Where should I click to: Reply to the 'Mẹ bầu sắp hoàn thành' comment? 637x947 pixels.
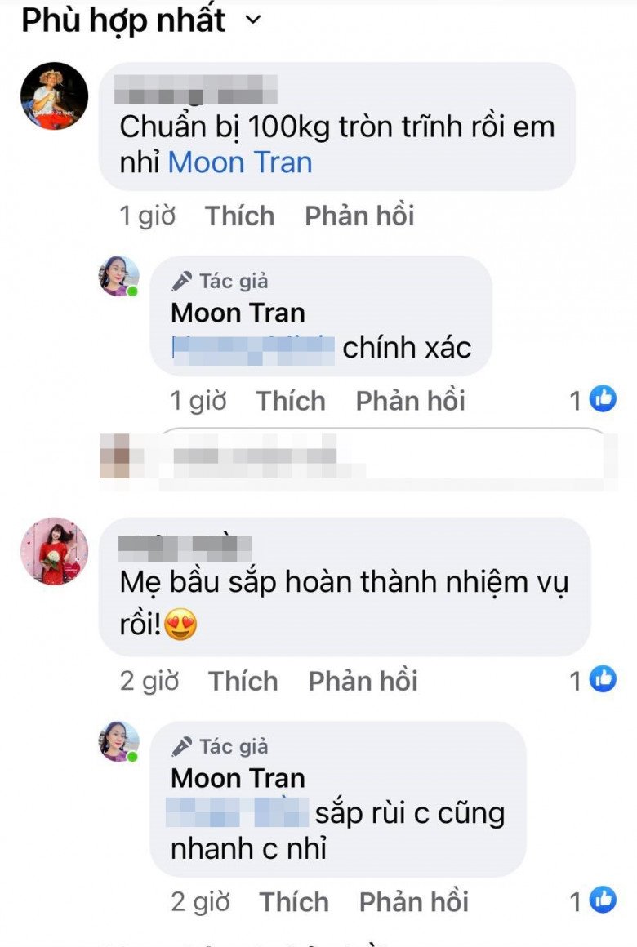tap(363, 681)
